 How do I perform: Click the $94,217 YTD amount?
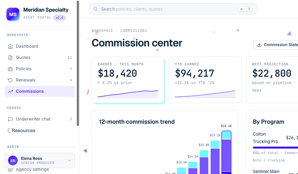[194, 73]
